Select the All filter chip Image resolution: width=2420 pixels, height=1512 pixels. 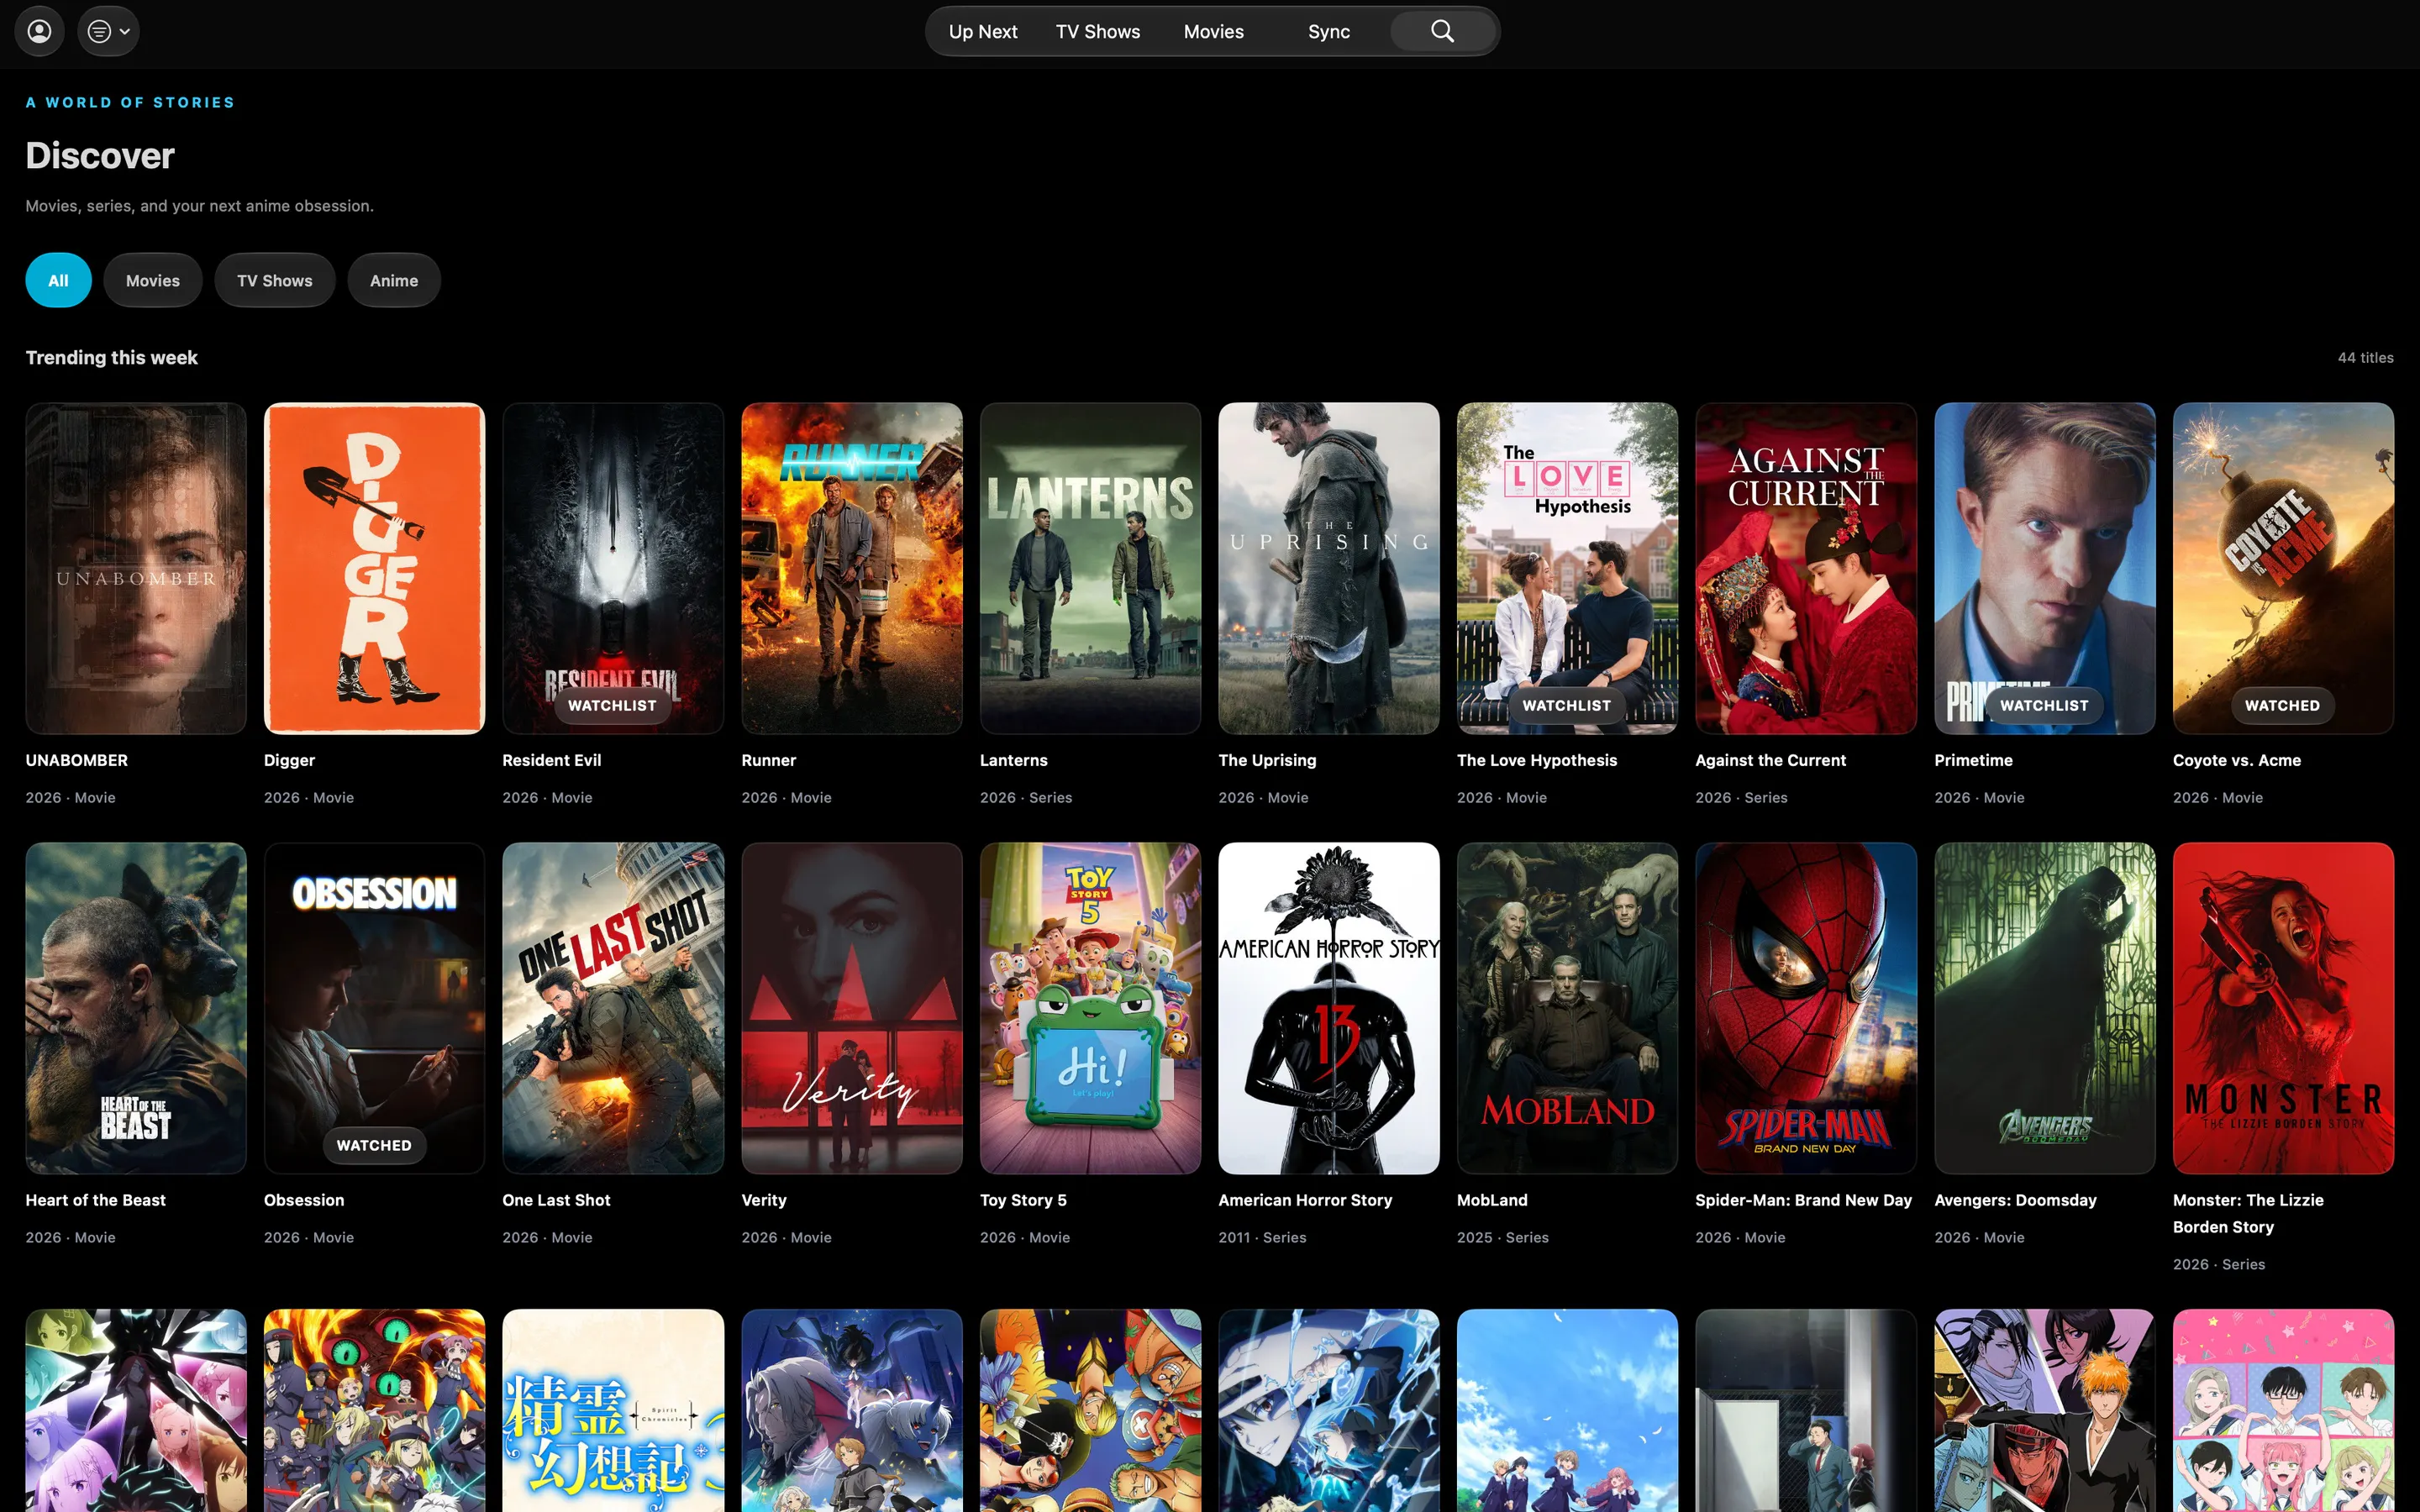click(x=58, y=280)
